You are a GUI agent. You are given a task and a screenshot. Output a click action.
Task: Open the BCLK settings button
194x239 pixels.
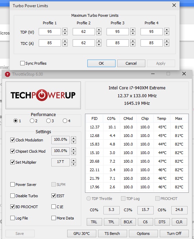(x=128, y=222)
